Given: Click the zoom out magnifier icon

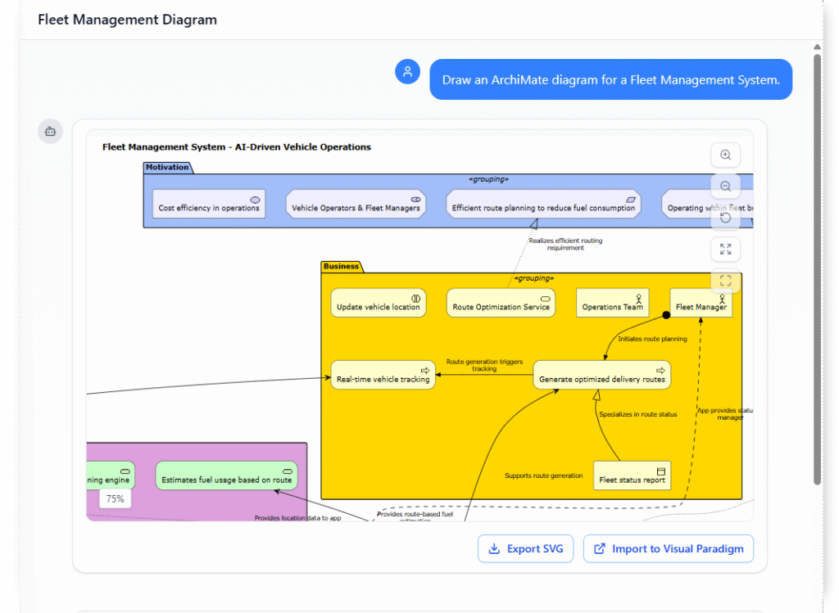Looking at the screenshot, I should tap(724, 186).
